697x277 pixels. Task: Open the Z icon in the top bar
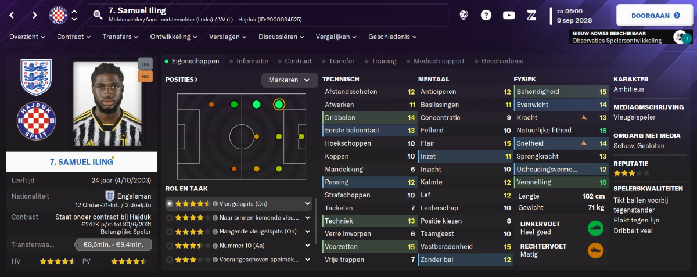[531, 15]
